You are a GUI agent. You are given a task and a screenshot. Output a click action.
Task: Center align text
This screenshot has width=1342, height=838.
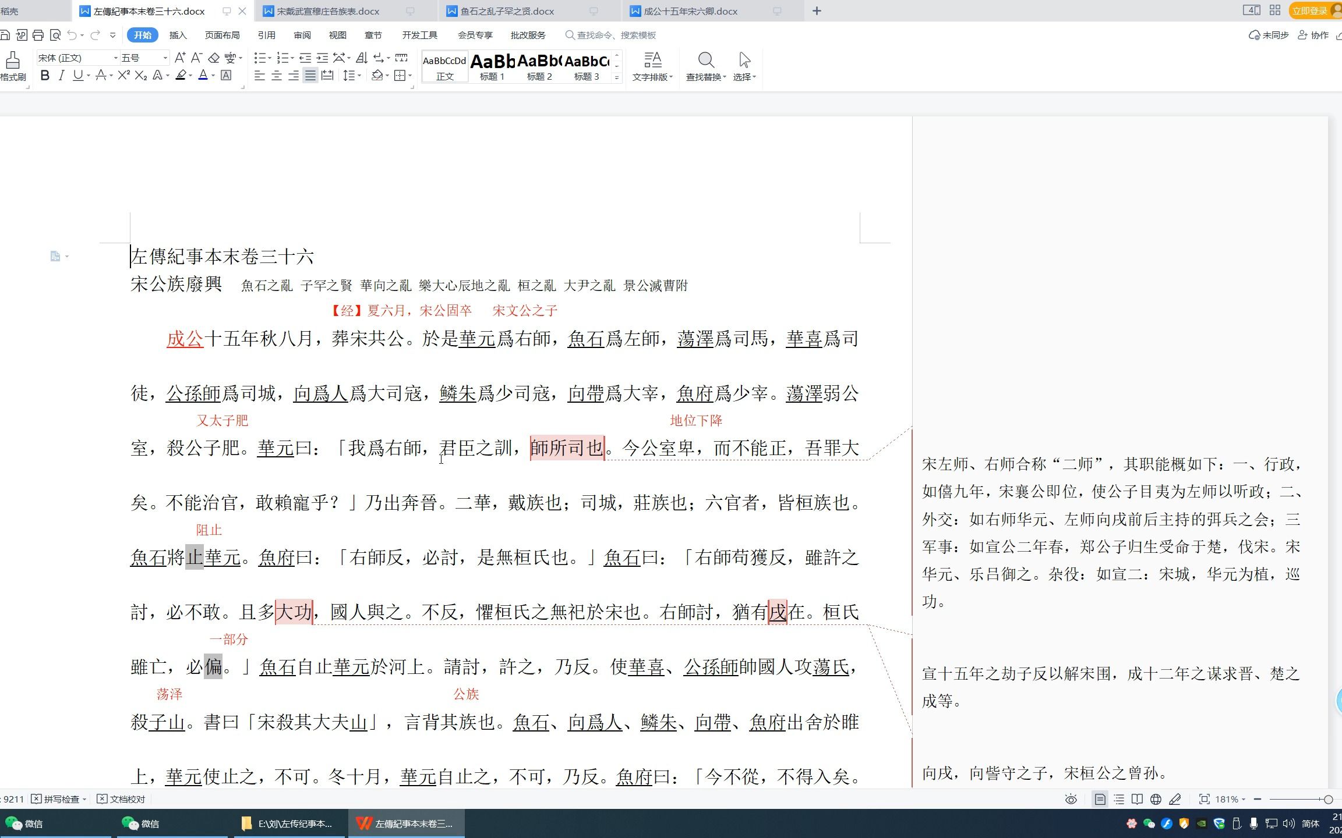(x=277, y=76)
